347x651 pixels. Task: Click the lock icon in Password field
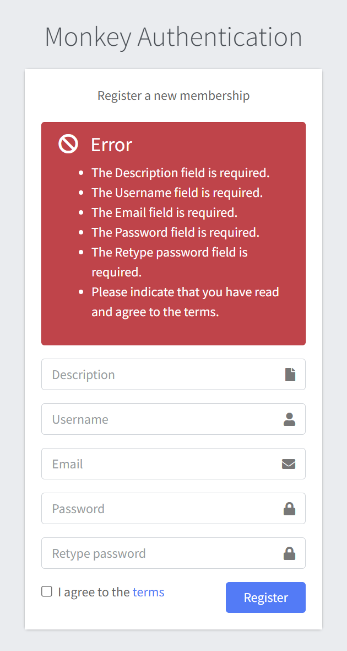(x=289, y=509)
